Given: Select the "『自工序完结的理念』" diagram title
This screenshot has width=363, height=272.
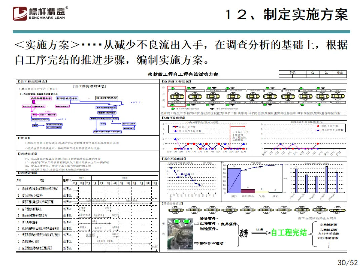Looking at the screenshot, I should [x=90, y=86].
